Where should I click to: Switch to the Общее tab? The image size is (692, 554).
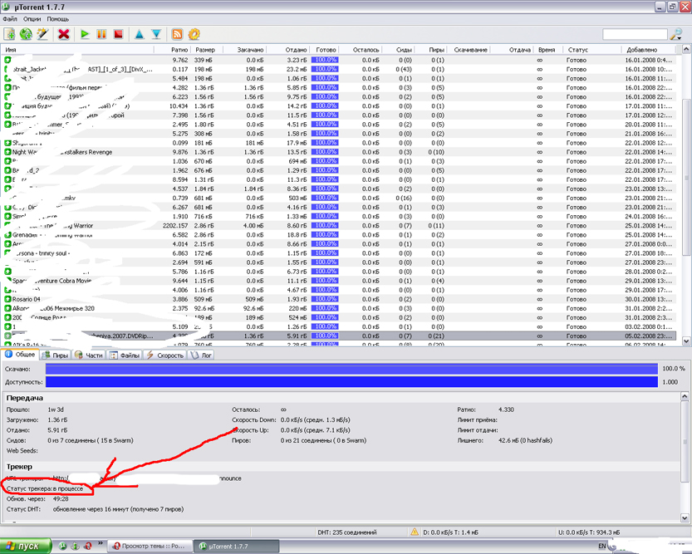[x=20, y=354]
